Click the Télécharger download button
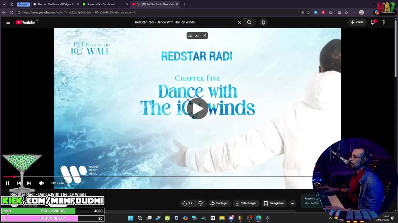Viewport: 398px width, 223px height. [x=246, y=203]
